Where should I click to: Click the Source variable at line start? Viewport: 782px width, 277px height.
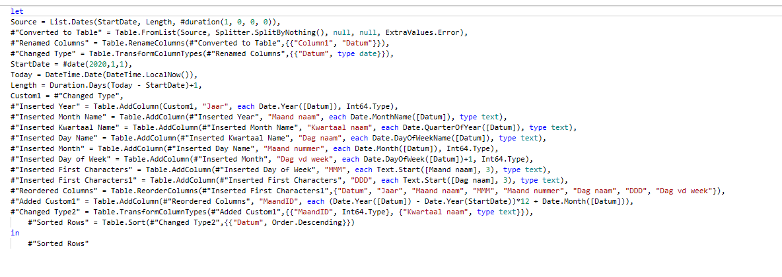(x=23, y=22)
